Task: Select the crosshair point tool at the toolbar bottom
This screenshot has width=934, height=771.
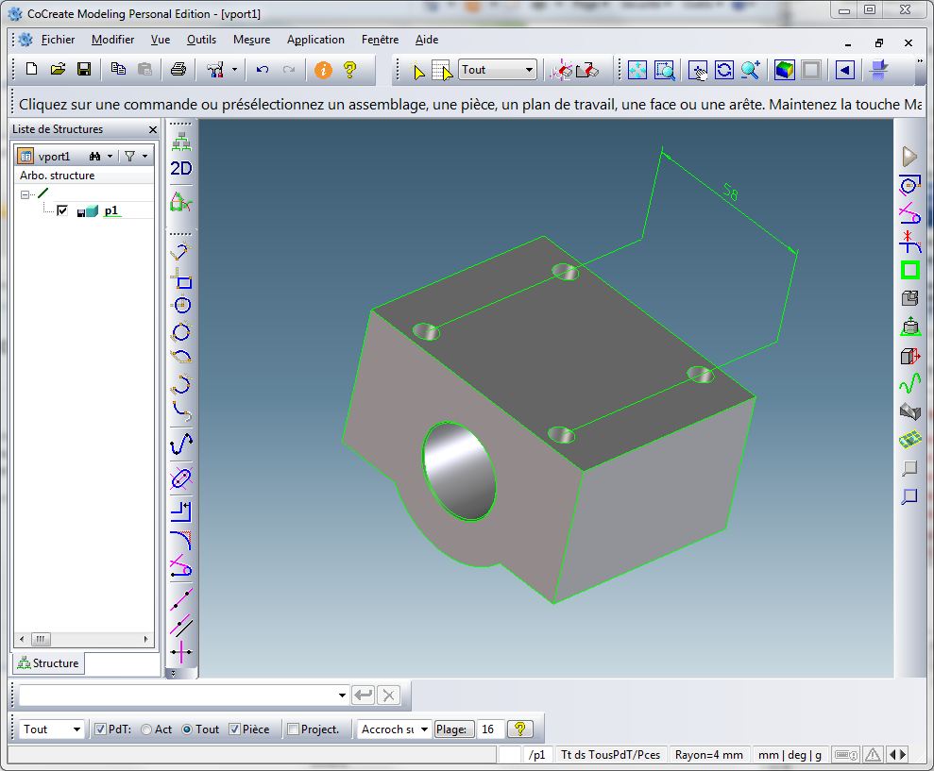Action: pos(181,652)
